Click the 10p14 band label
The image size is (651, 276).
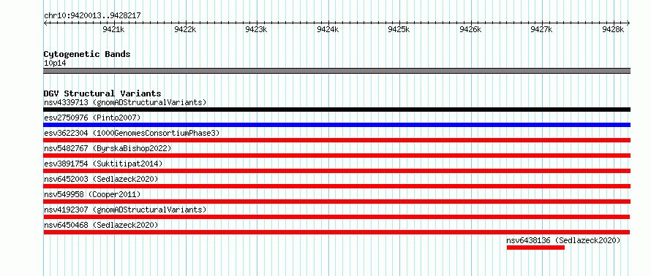55,64
